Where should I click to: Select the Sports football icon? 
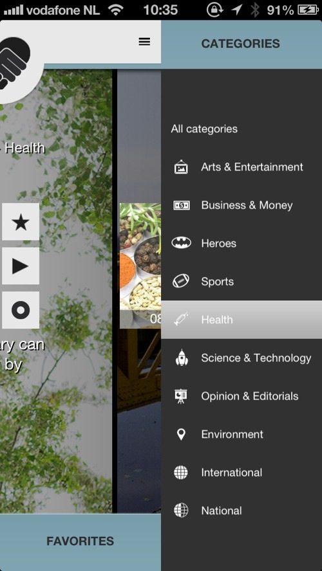click(181, 282)
